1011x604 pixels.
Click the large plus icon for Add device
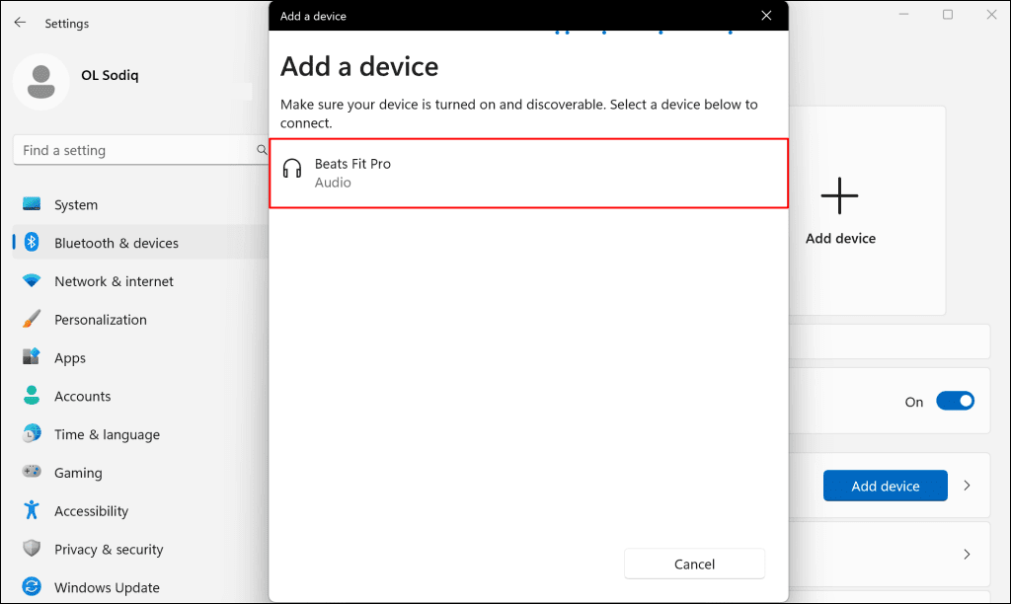[839, 196]
